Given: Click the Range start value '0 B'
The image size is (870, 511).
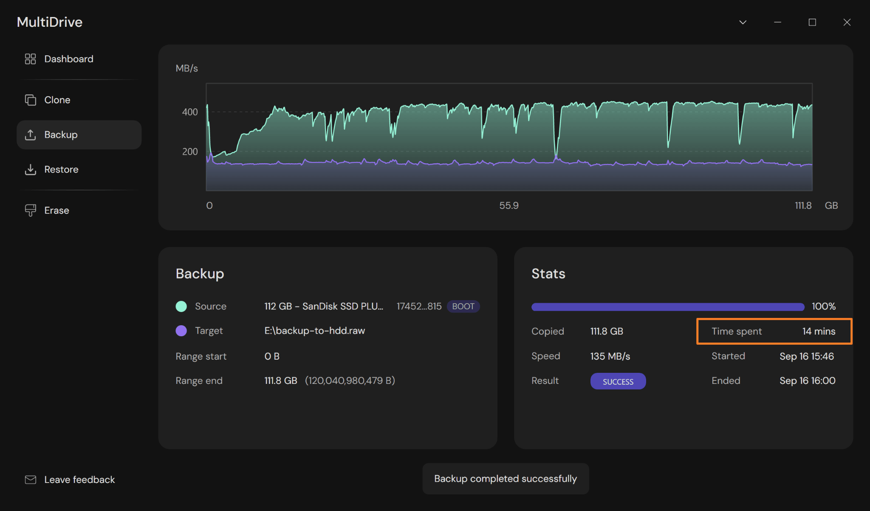Looking at the screenshot, I should pyautogui.click(x=272, y=356).
